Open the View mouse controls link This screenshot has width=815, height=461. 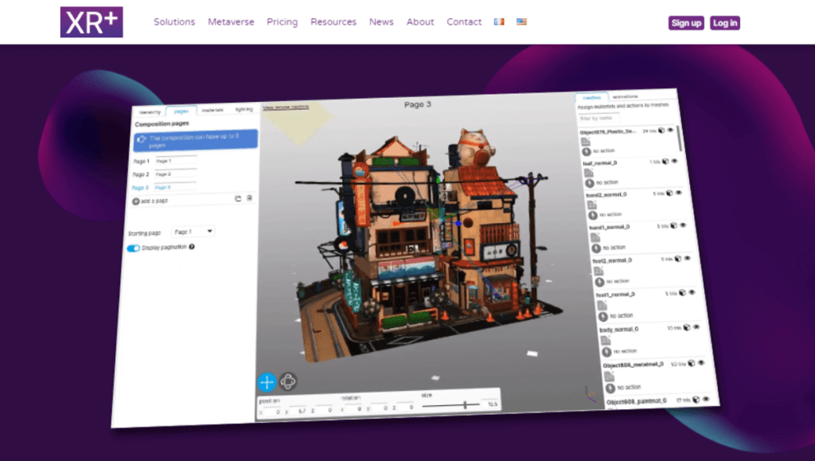[284, 106]
